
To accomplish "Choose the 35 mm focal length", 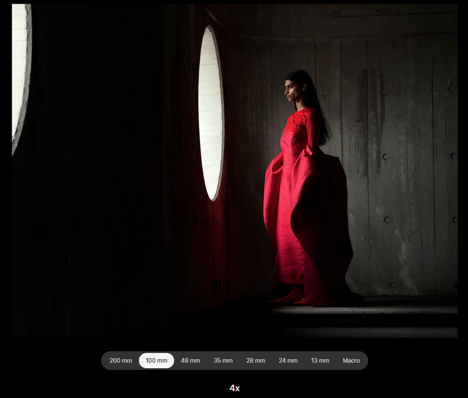I will (223, 361).
